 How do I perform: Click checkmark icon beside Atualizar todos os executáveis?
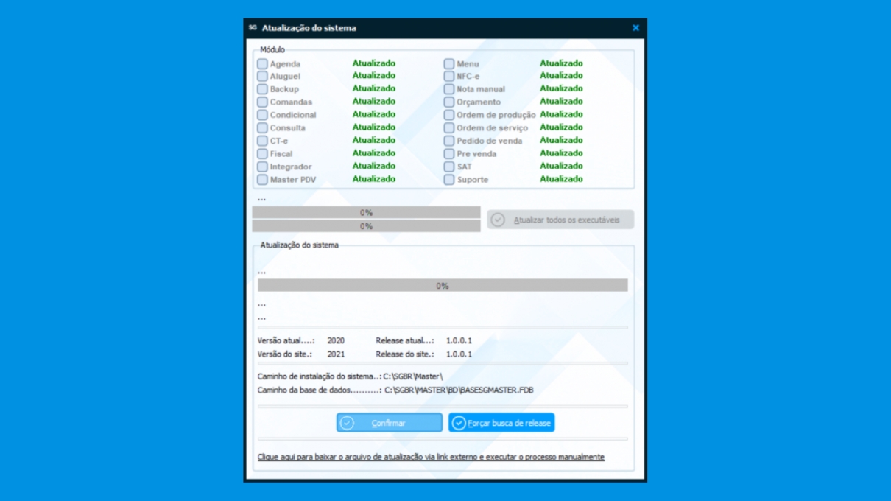(x=498, y=220)
